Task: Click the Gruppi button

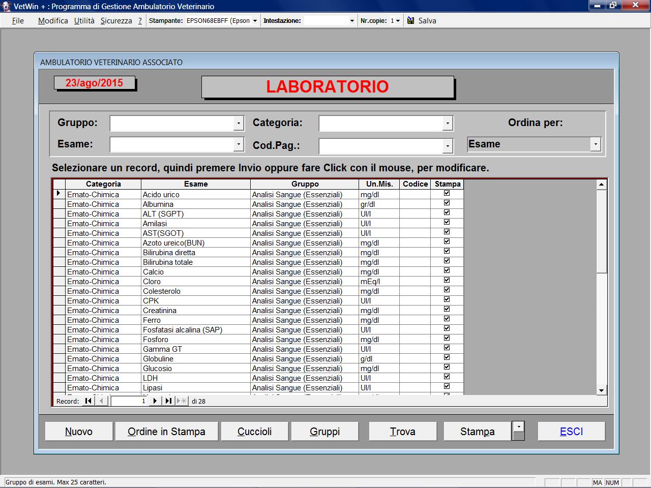Action: pos(324,432)
